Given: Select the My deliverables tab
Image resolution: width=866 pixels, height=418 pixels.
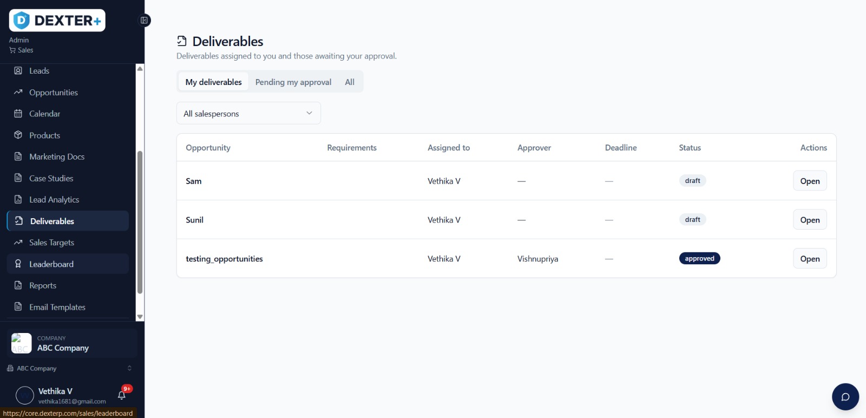Looking at the screenshot, I should point(213,82).
